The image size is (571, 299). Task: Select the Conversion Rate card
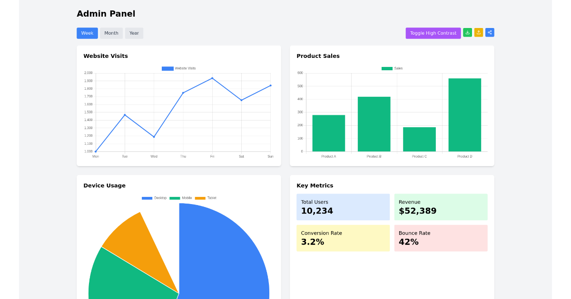[343, 238]
